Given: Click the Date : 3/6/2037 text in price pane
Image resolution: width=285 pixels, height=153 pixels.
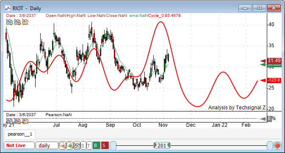Looking at the screenshot, I should tap(21, 16).
